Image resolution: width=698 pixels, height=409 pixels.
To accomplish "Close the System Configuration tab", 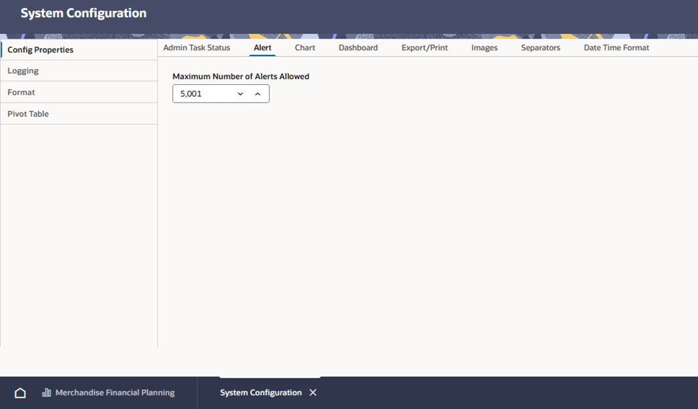I will (x=313, y=393).
